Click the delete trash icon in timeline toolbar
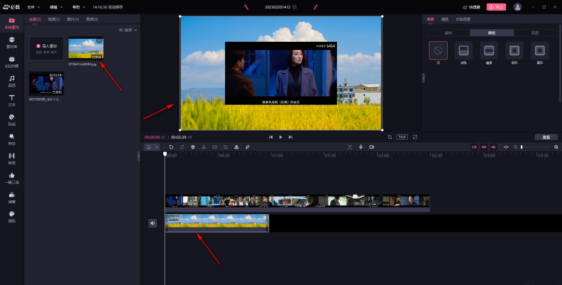562x285 pixels. (x=193, y=147)
